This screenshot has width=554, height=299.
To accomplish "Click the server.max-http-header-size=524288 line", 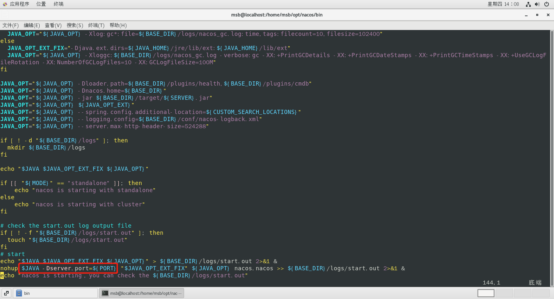I will tap(104, 126).
